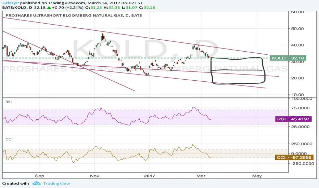
Task: Click the L:31.07 low value
Action: [130, 8]
